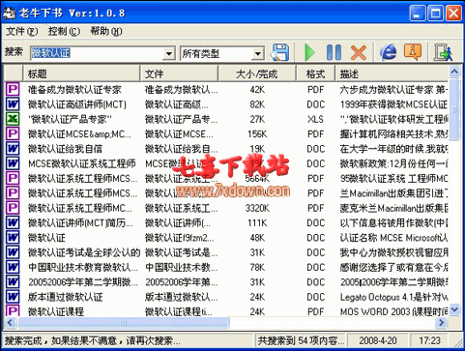Screen dimensions: 465x351
Task: Sort by the 标题 column header
Action: tap(81, 73)
